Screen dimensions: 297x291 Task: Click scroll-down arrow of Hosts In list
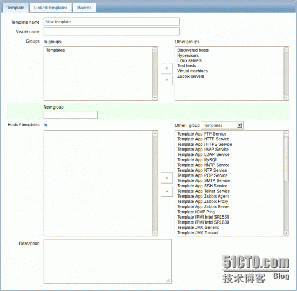coord(155,233)
